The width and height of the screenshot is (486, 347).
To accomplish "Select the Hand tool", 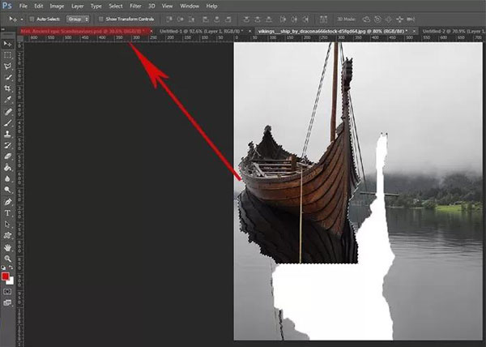I will click(7, 247).
